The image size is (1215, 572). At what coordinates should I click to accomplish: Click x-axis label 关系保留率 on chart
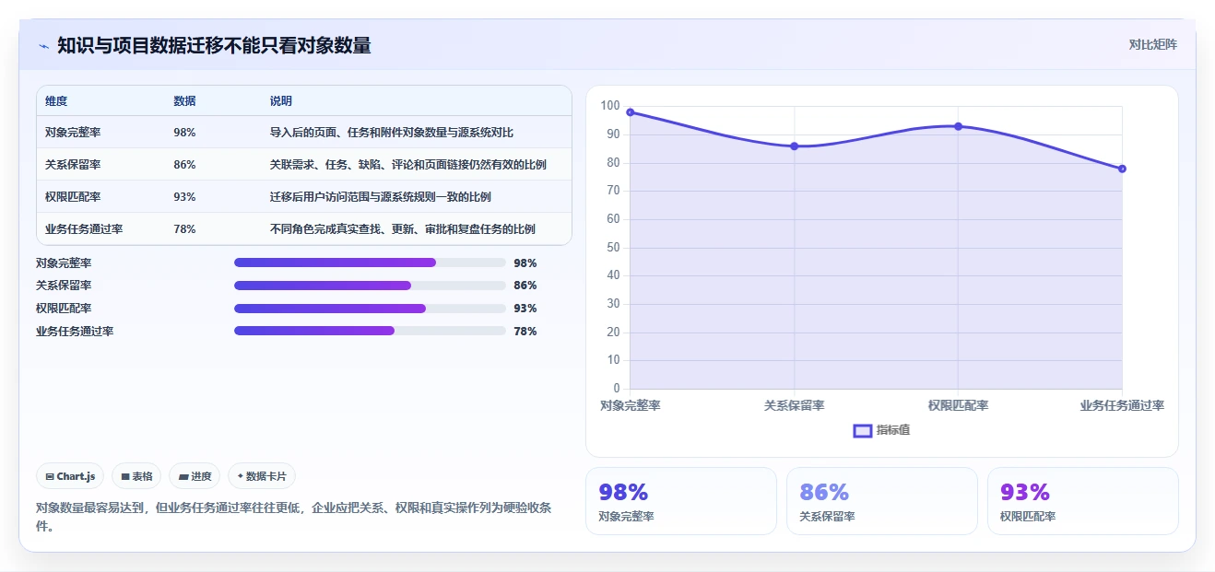(794, 405)
